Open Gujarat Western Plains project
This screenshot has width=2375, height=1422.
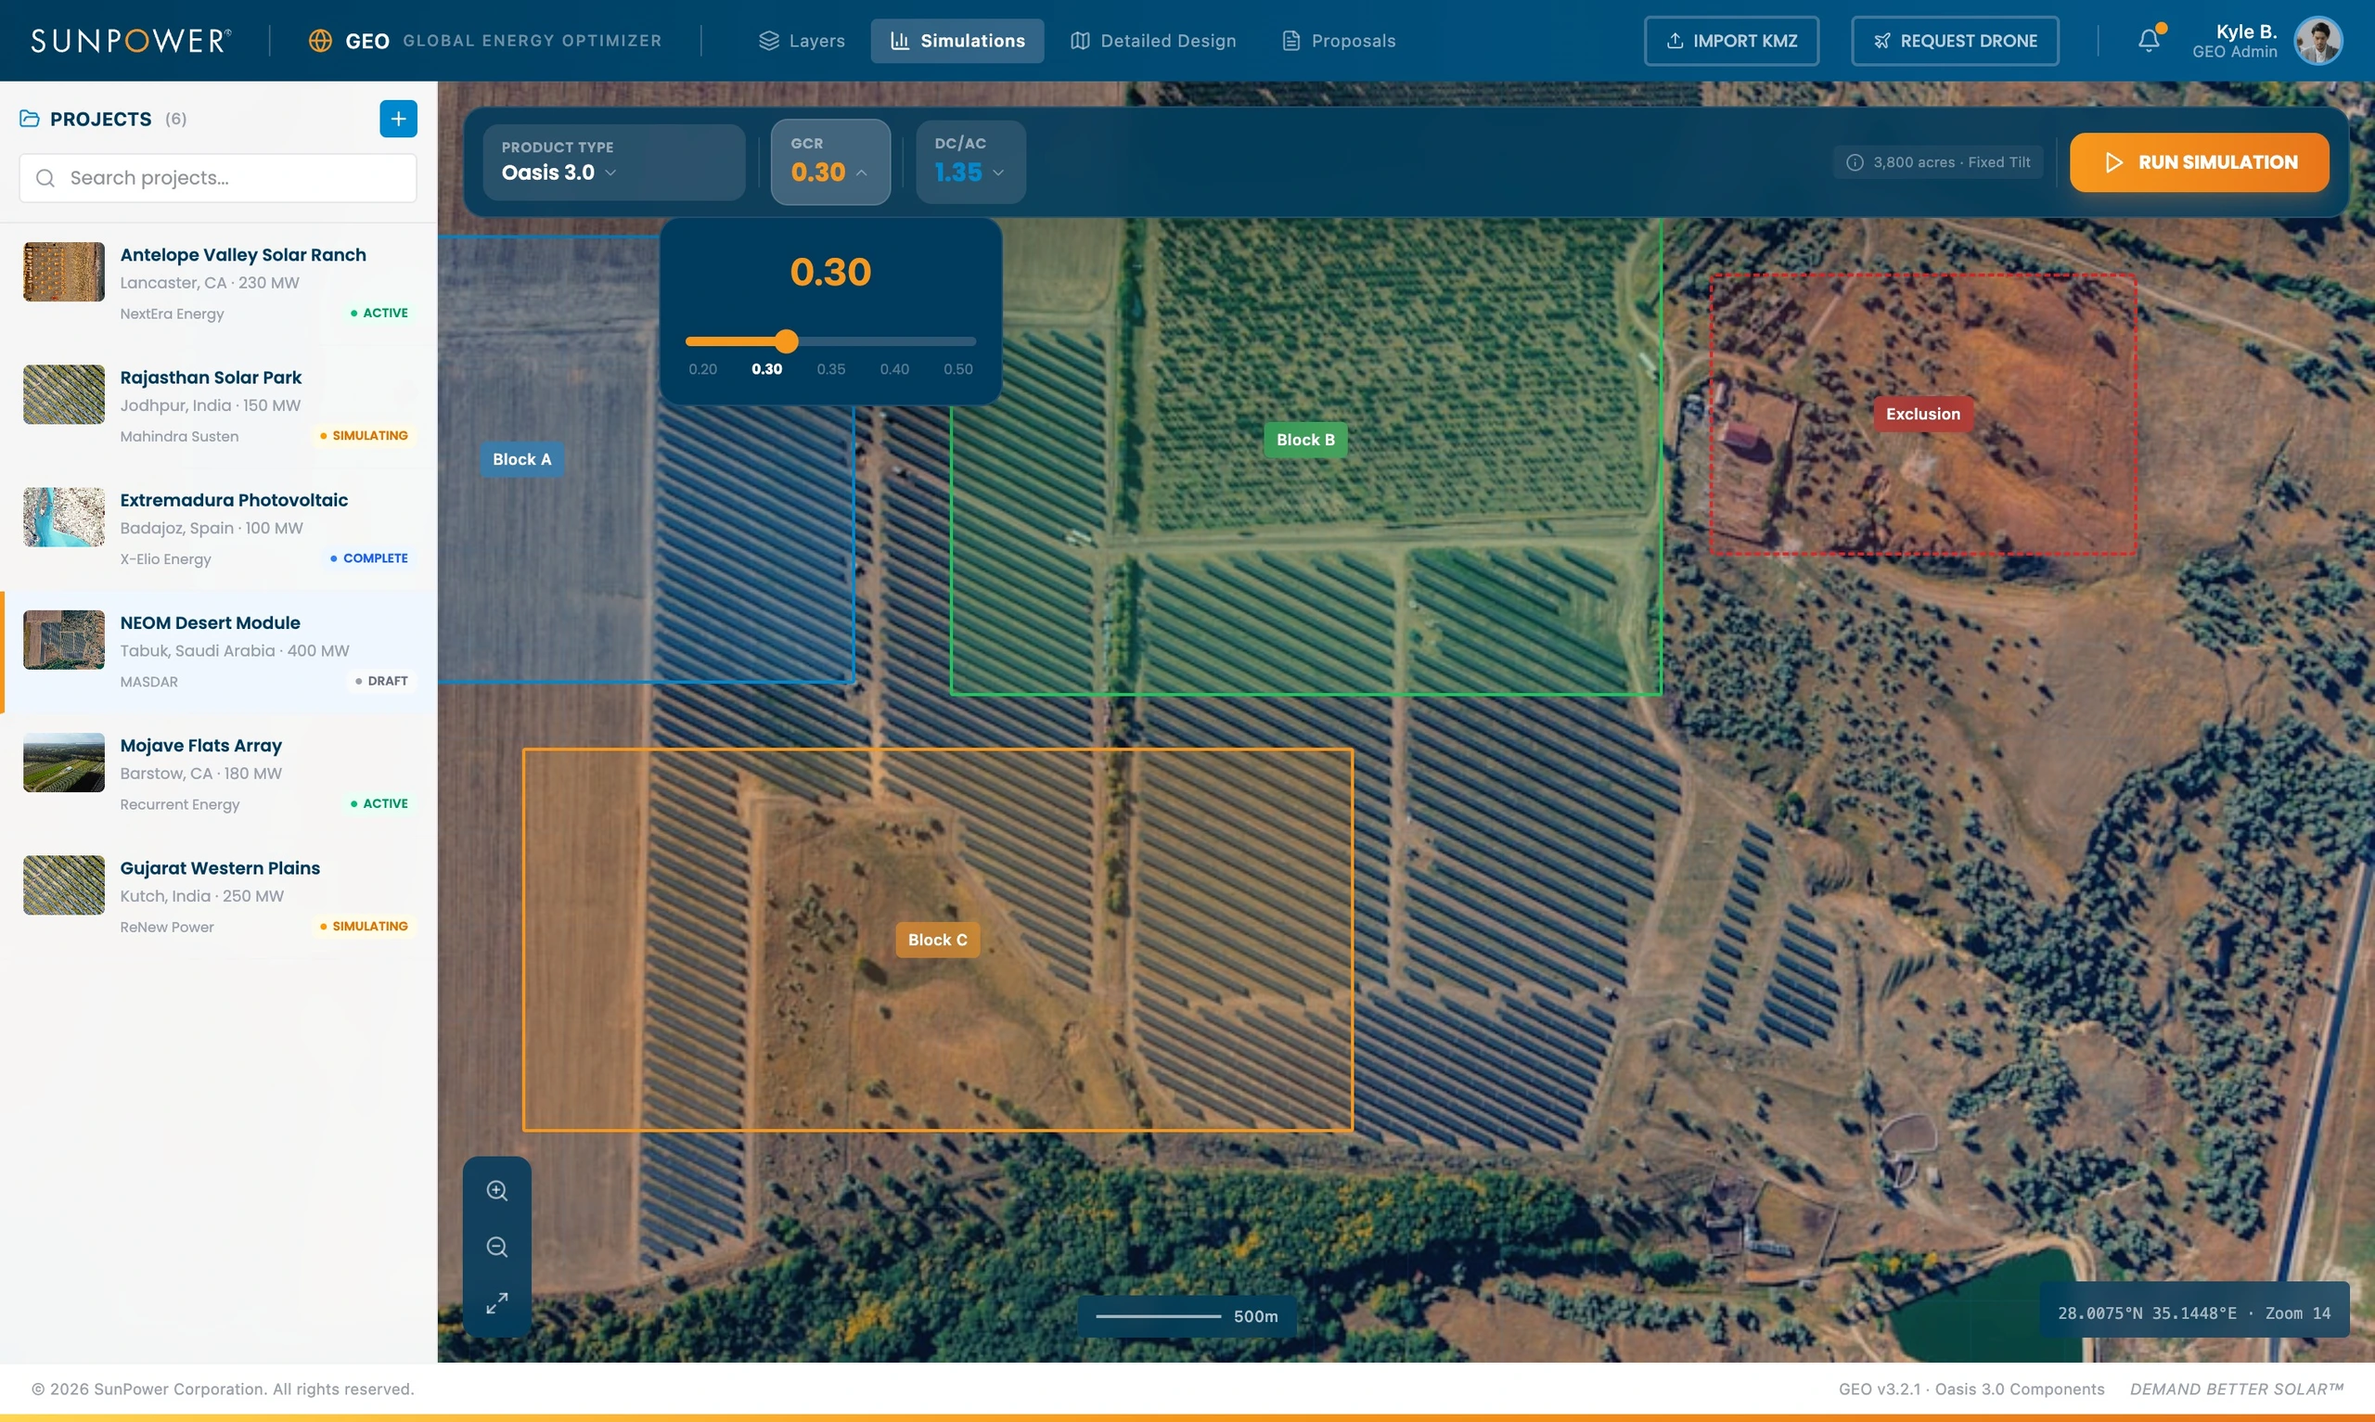click(218, 897)
